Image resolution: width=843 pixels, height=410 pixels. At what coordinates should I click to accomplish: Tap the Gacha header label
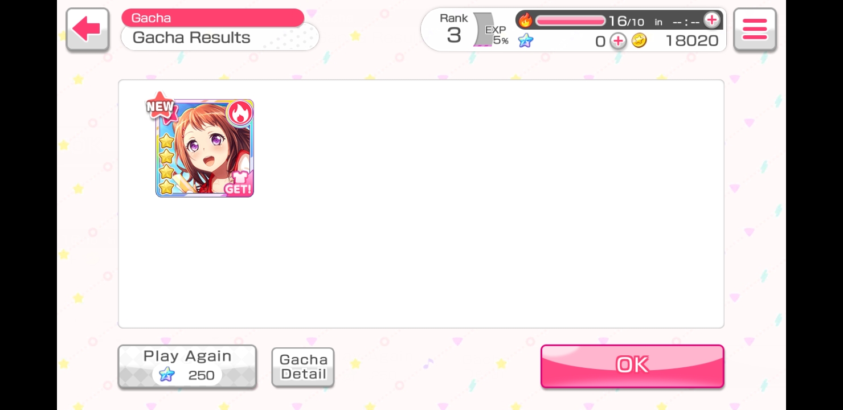(212, 18)
